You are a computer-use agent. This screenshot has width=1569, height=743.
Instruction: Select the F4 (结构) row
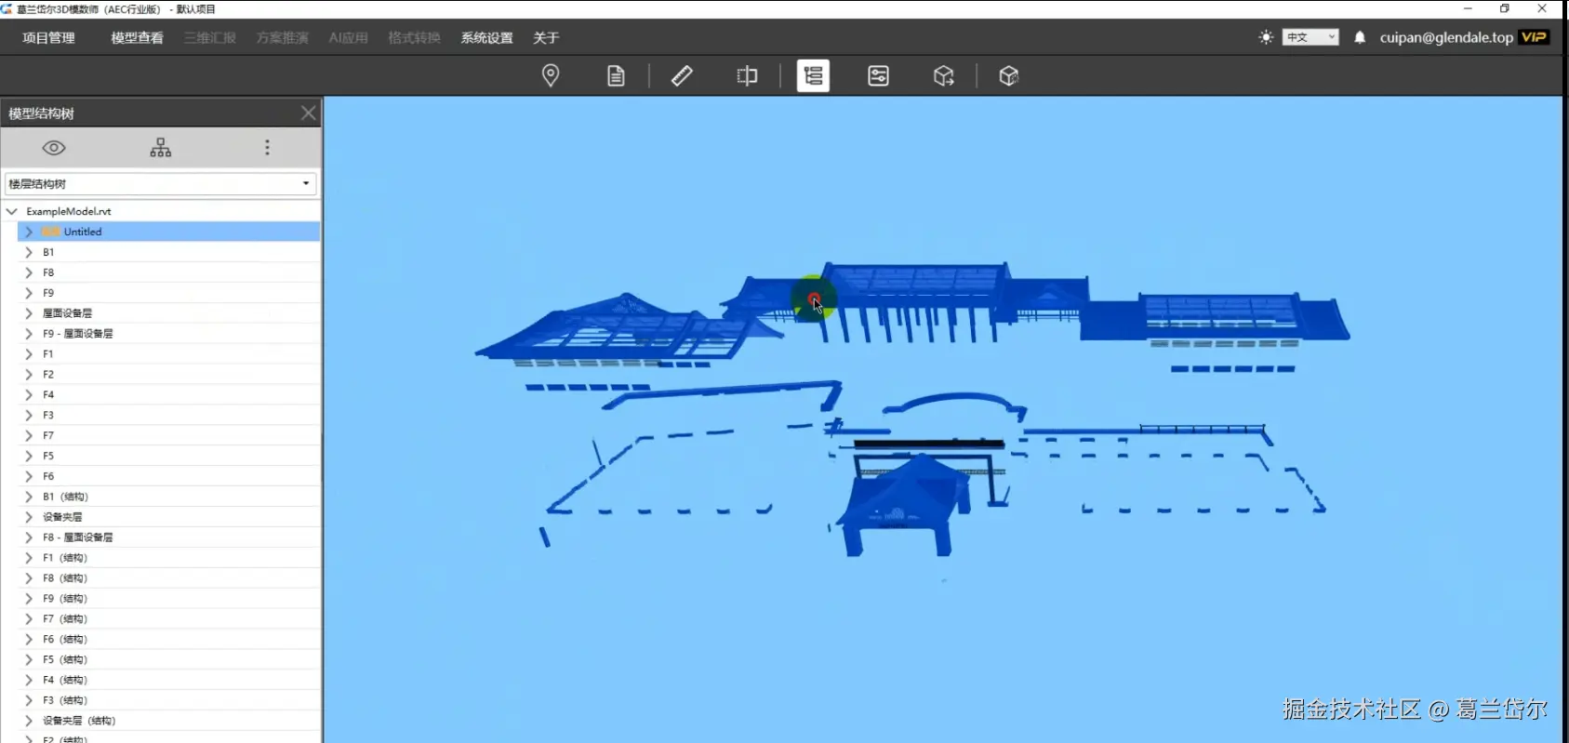[x=169, y=681]
